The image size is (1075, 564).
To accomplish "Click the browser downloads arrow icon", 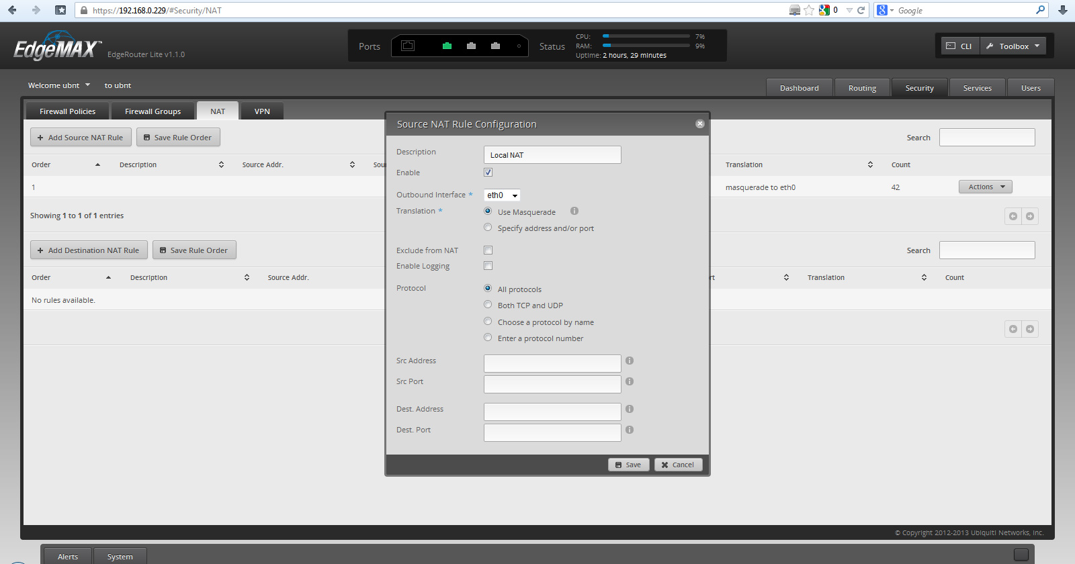I will 1063,10.
